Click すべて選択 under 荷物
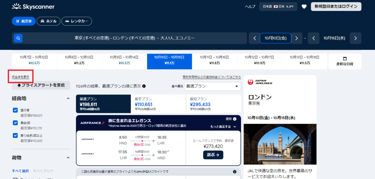375x179 pixels. tap(21, 171)
